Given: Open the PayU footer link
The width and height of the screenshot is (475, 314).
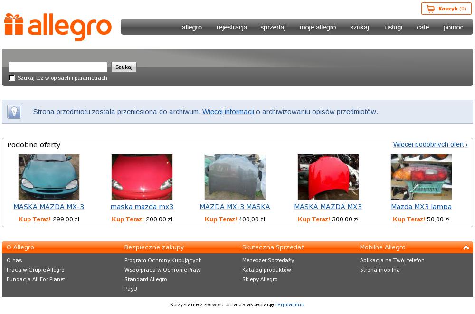Looking at the screenshot, I should point(131,289).
